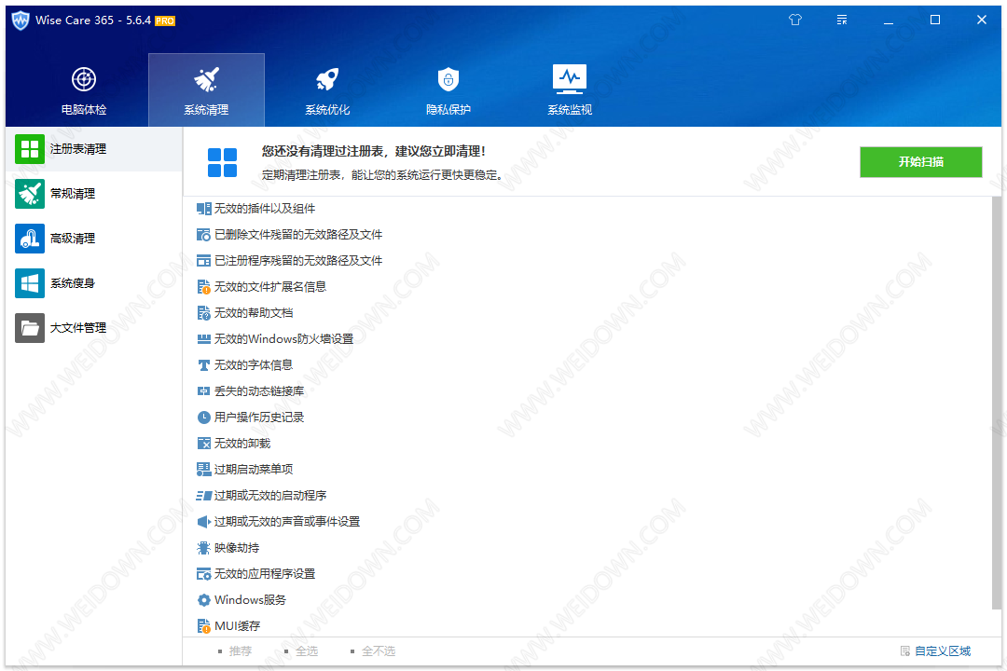Viewport: 1007px width, 671px height.
Task: Choose the 全选 select-all option
Action: coord(306,651)
